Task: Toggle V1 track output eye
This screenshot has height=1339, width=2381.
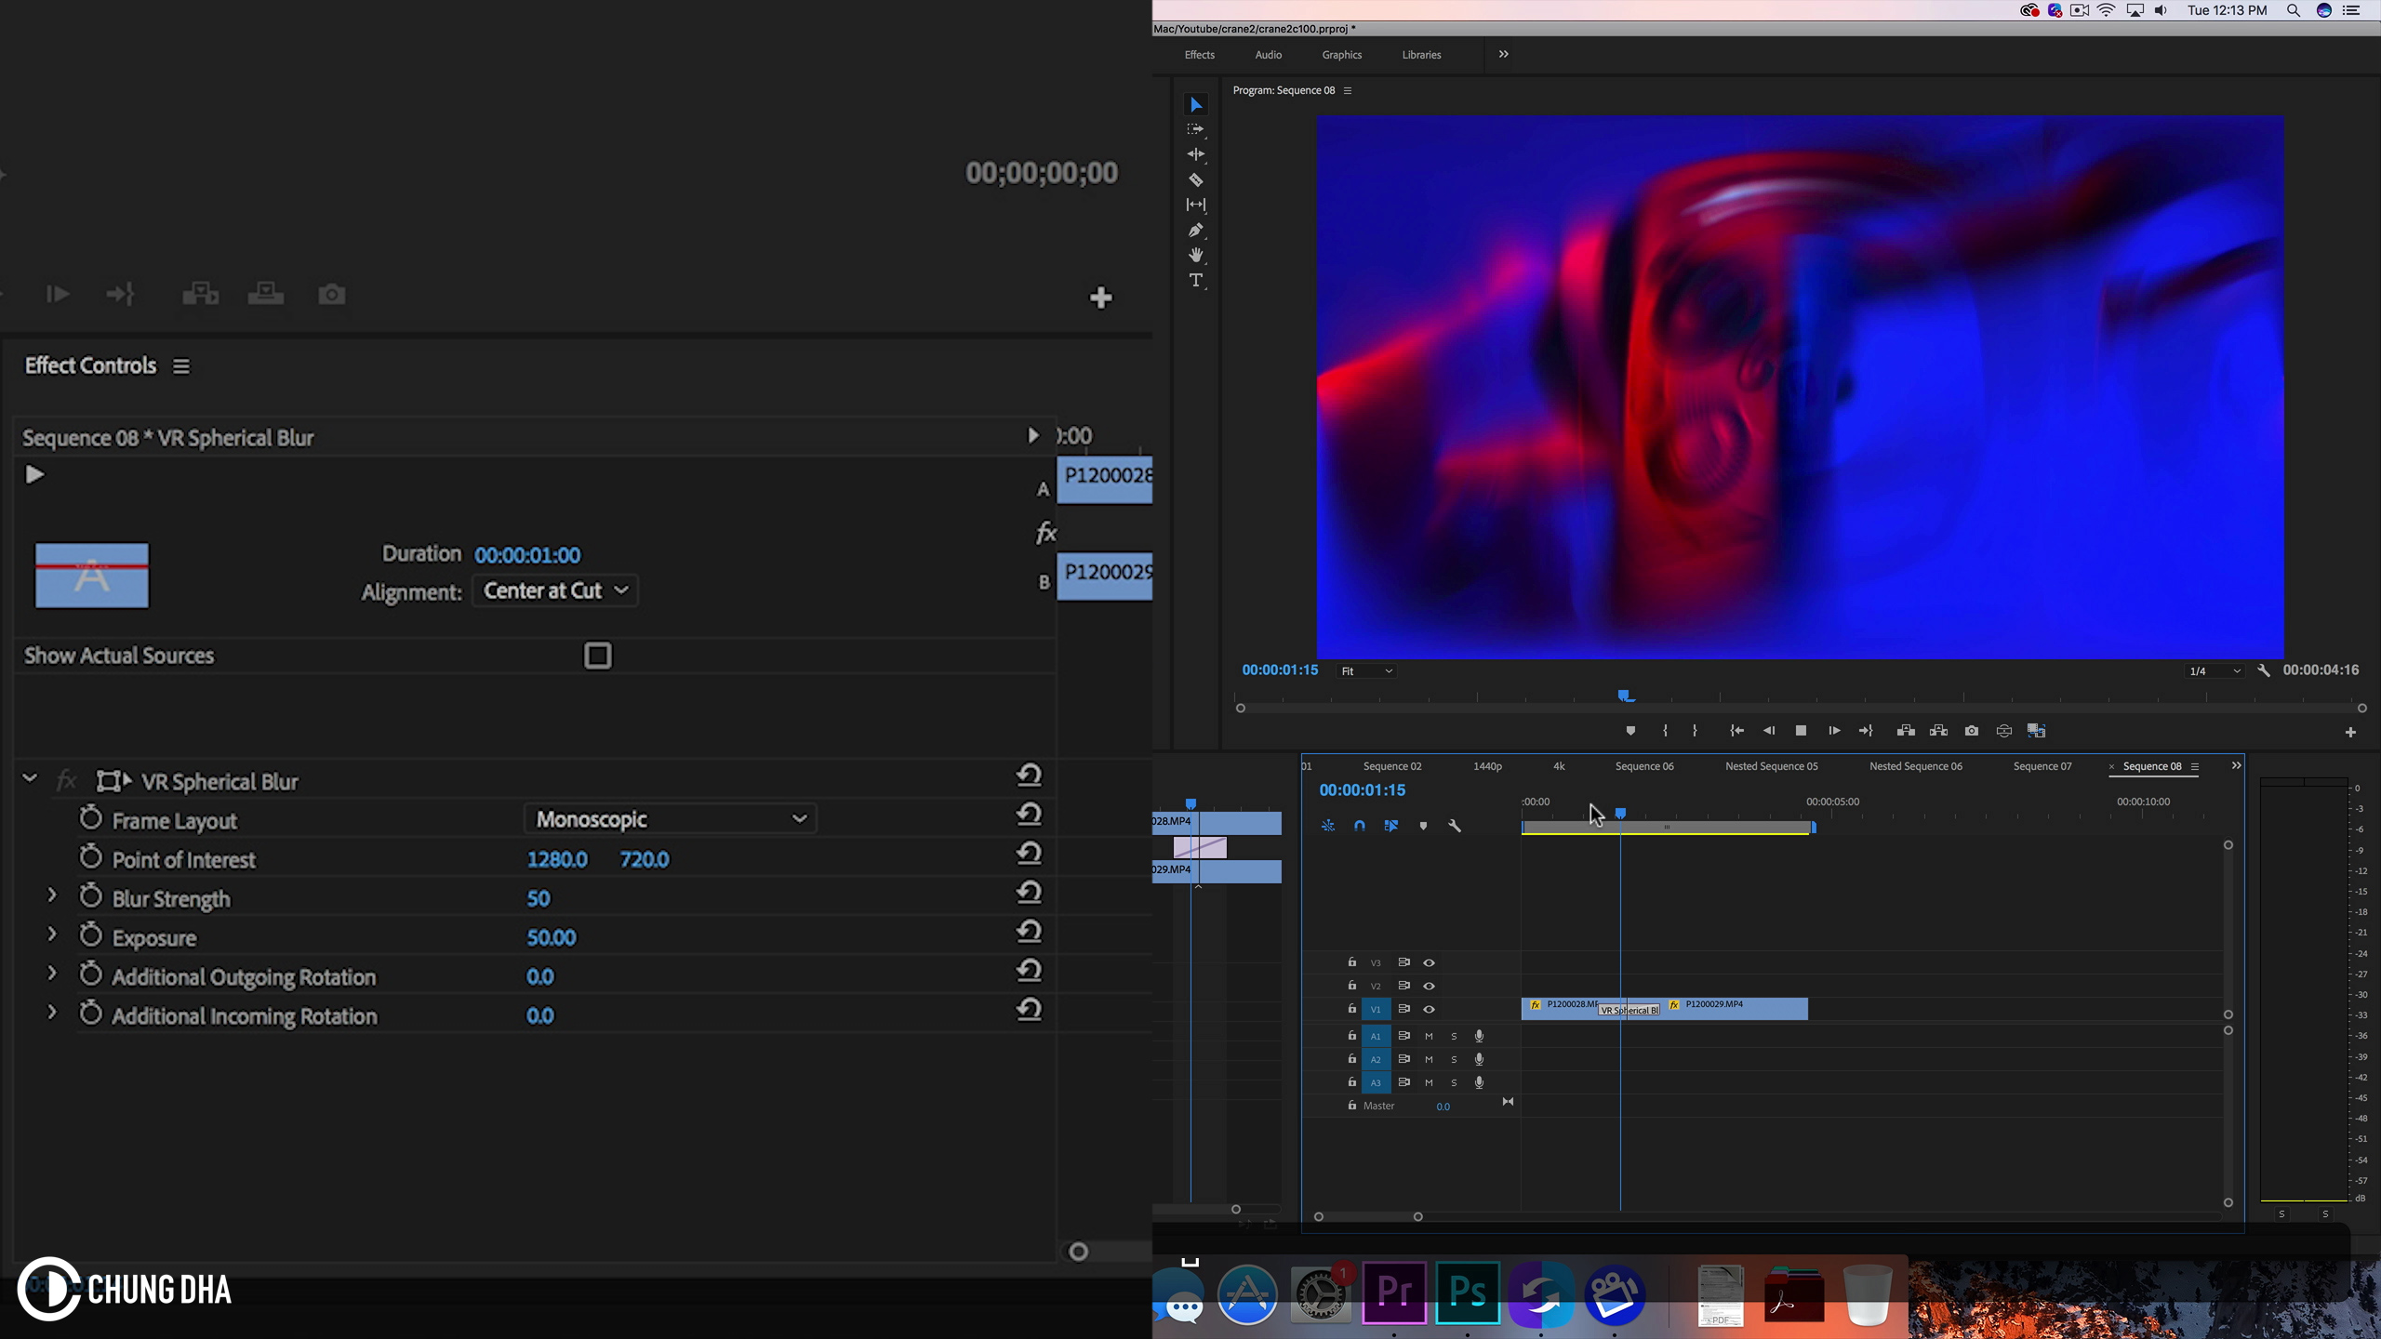Action: point(1429,1009)
